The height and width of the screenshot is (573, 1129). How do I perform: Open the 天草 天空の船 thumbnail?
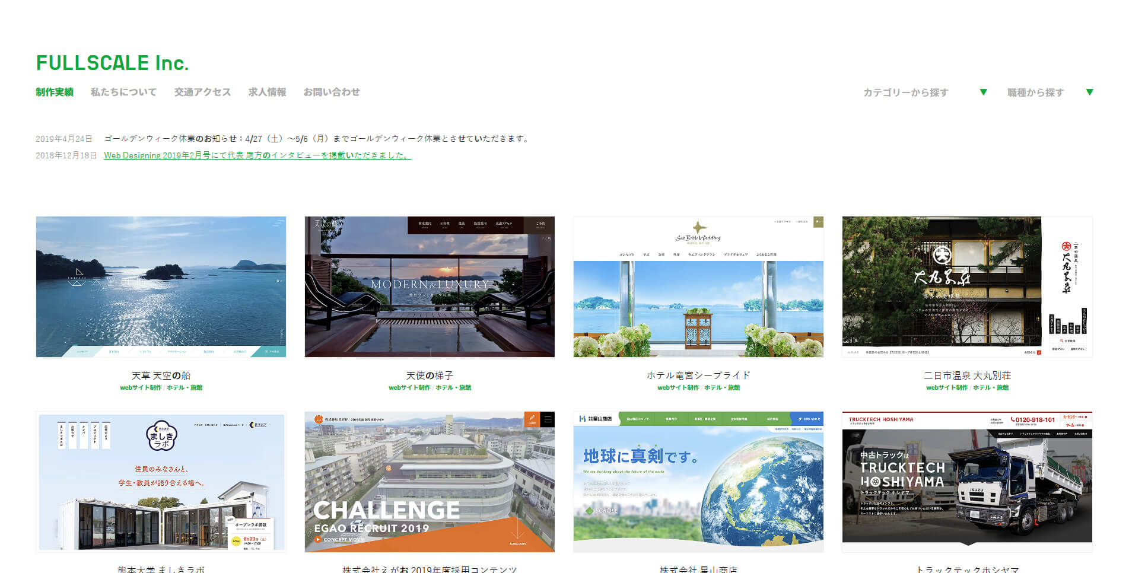161,286
